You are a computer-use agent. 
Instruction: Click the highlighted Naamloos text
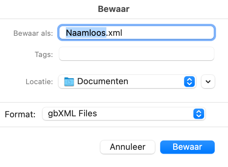[x=86, y=33]
